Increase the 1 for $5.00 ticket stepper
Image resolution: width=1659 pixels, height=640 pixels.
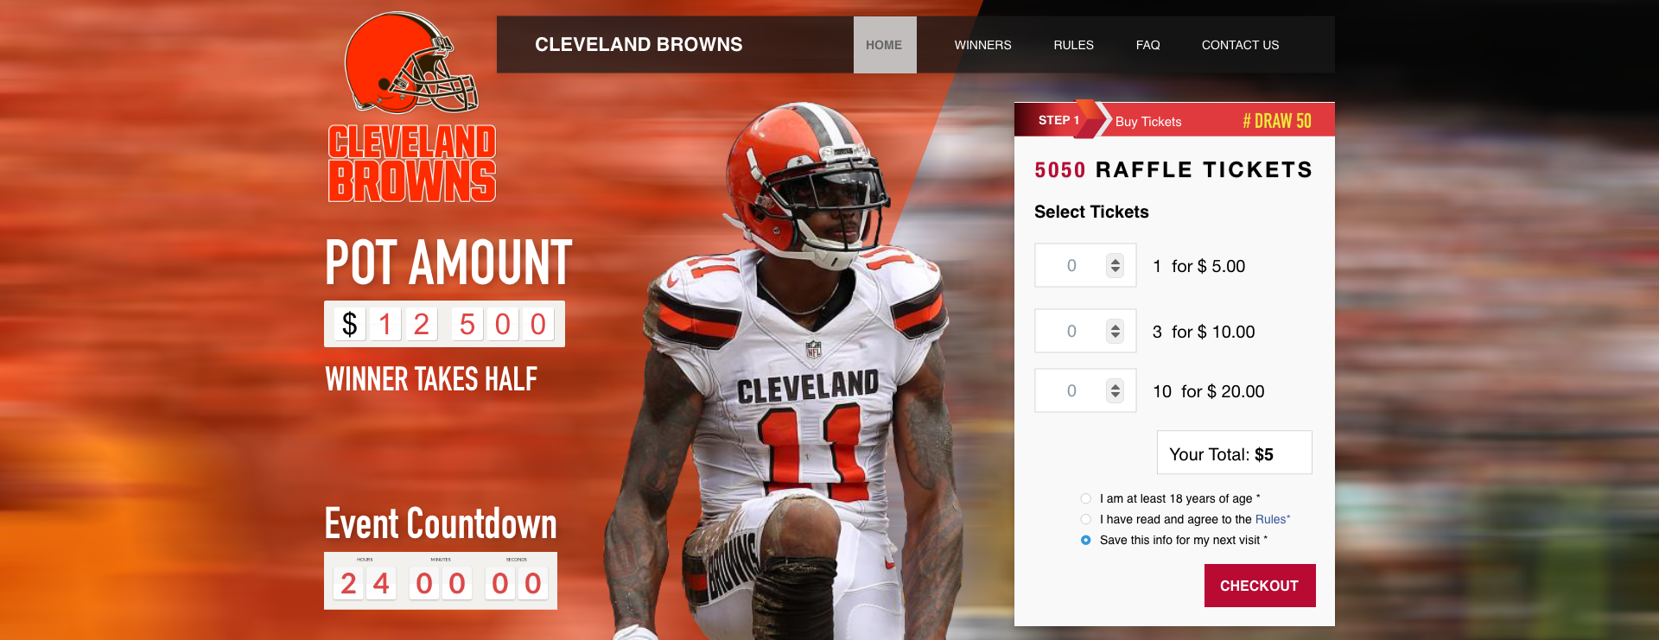[1116, 262]
